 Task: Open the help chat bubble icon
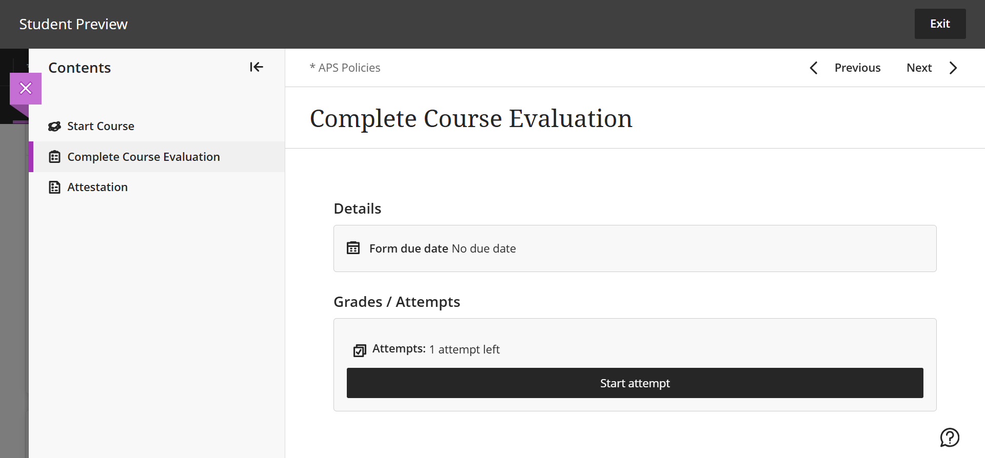(949, 438)
